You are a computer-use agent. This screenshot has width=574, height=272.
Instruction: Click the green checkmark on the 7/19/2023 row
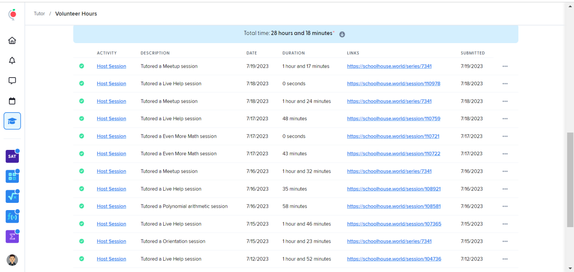pos(82,66)
